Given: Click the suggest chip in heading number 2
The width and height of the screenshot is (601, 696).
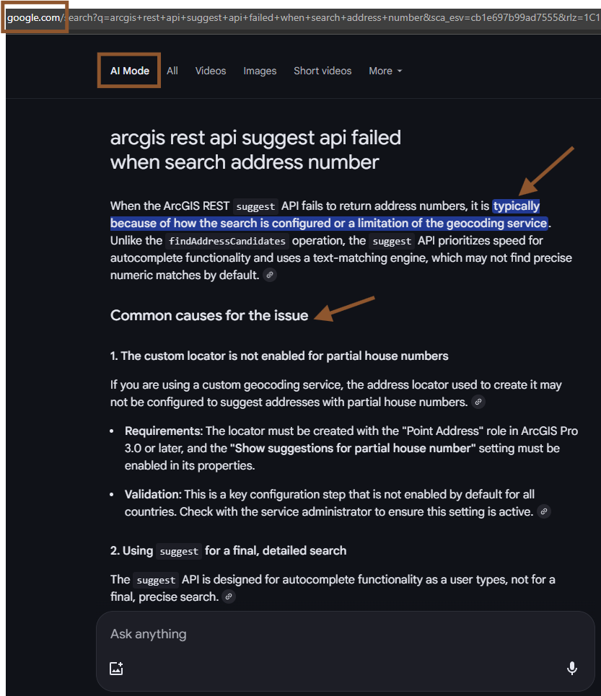Looking at the screenshot, I should 179,551.
